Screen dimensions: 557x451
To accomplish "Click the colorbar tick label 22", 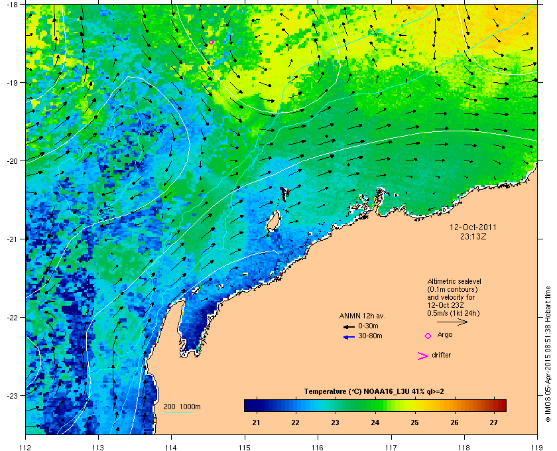I will click(295, 422).
